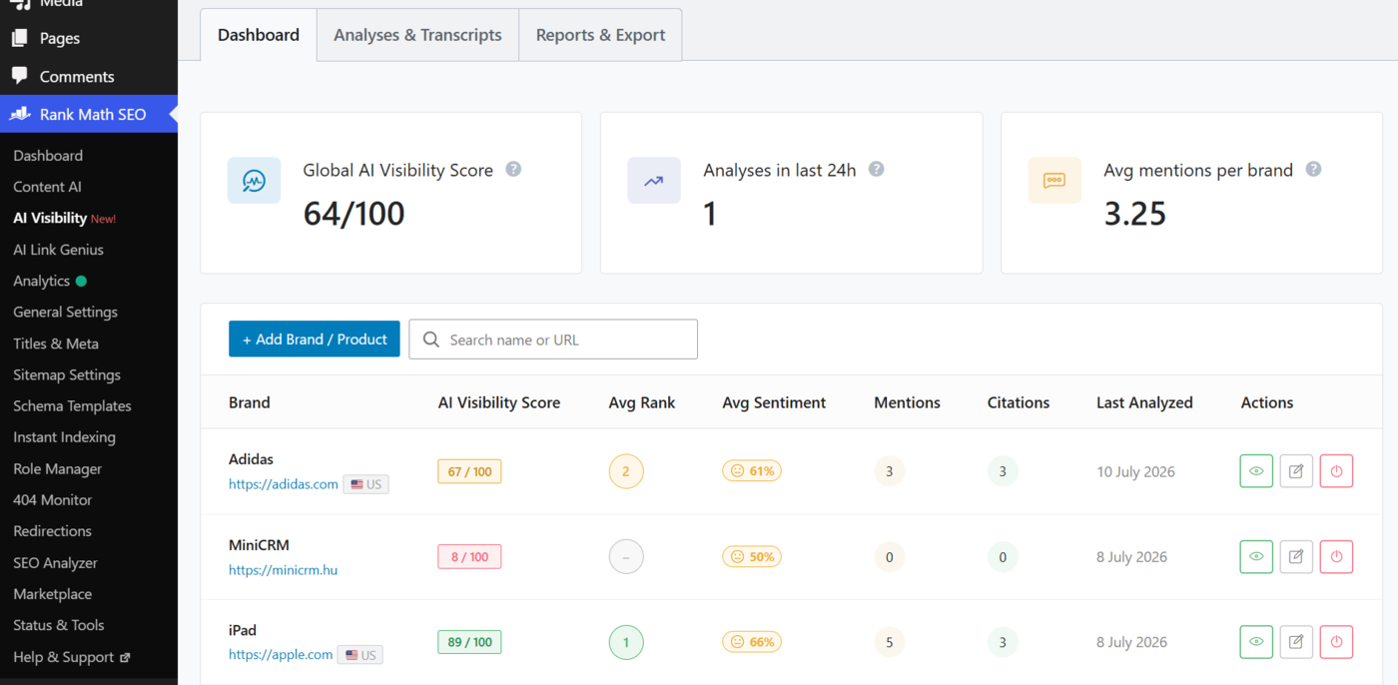The width and height of the screenshot is (1398, 685).
Task: Open Content AI submenu item
Action: click(x=47, y=187)
